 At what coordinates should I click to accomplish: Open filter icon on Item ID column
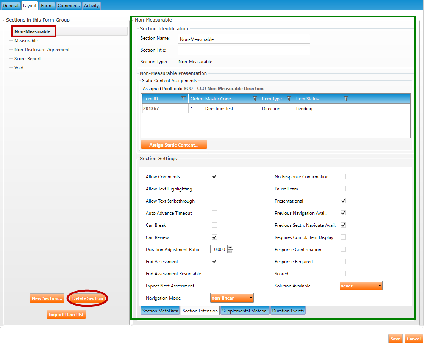tap(183, 98)
